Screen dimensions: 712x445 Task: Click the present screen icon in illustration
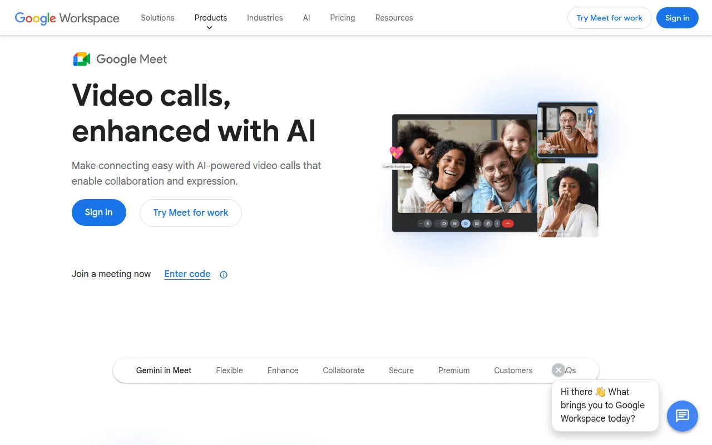pos(477,224)
